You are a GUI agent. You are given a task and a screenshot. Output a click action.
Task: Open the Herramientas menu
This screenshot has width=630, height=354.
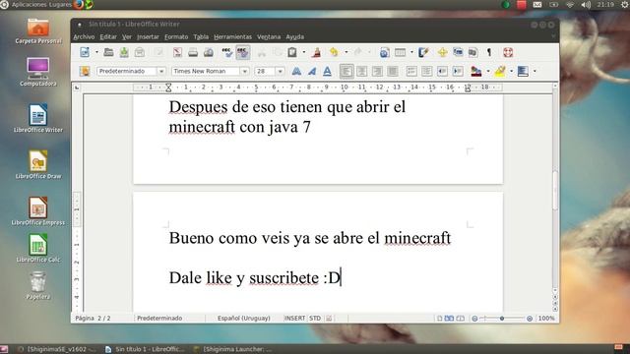point(232,37)
